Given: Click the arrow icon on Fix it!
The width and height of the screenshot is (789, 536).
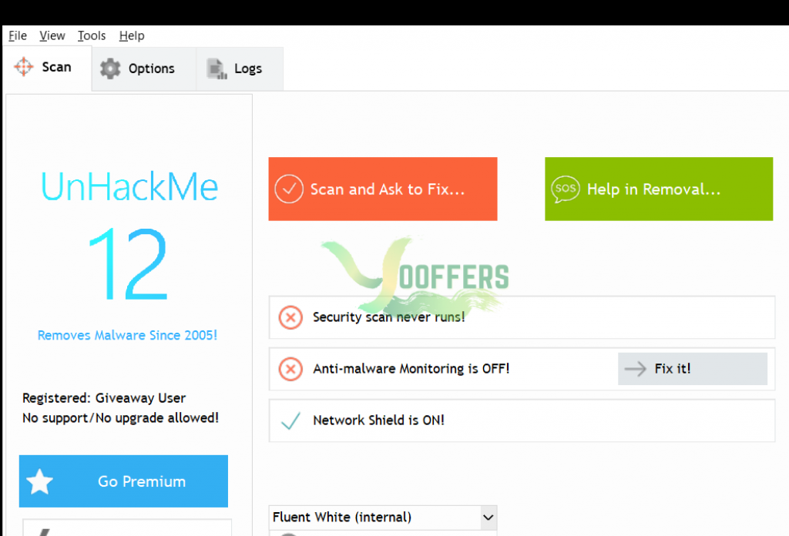Looking at the screenshot, I should [x=635, y=369].
